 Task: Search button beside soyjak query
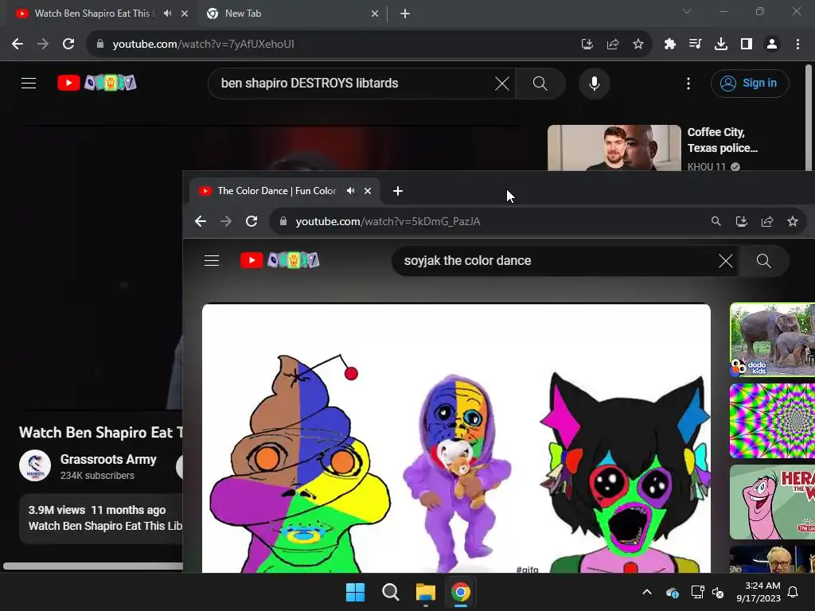[763, 260]
